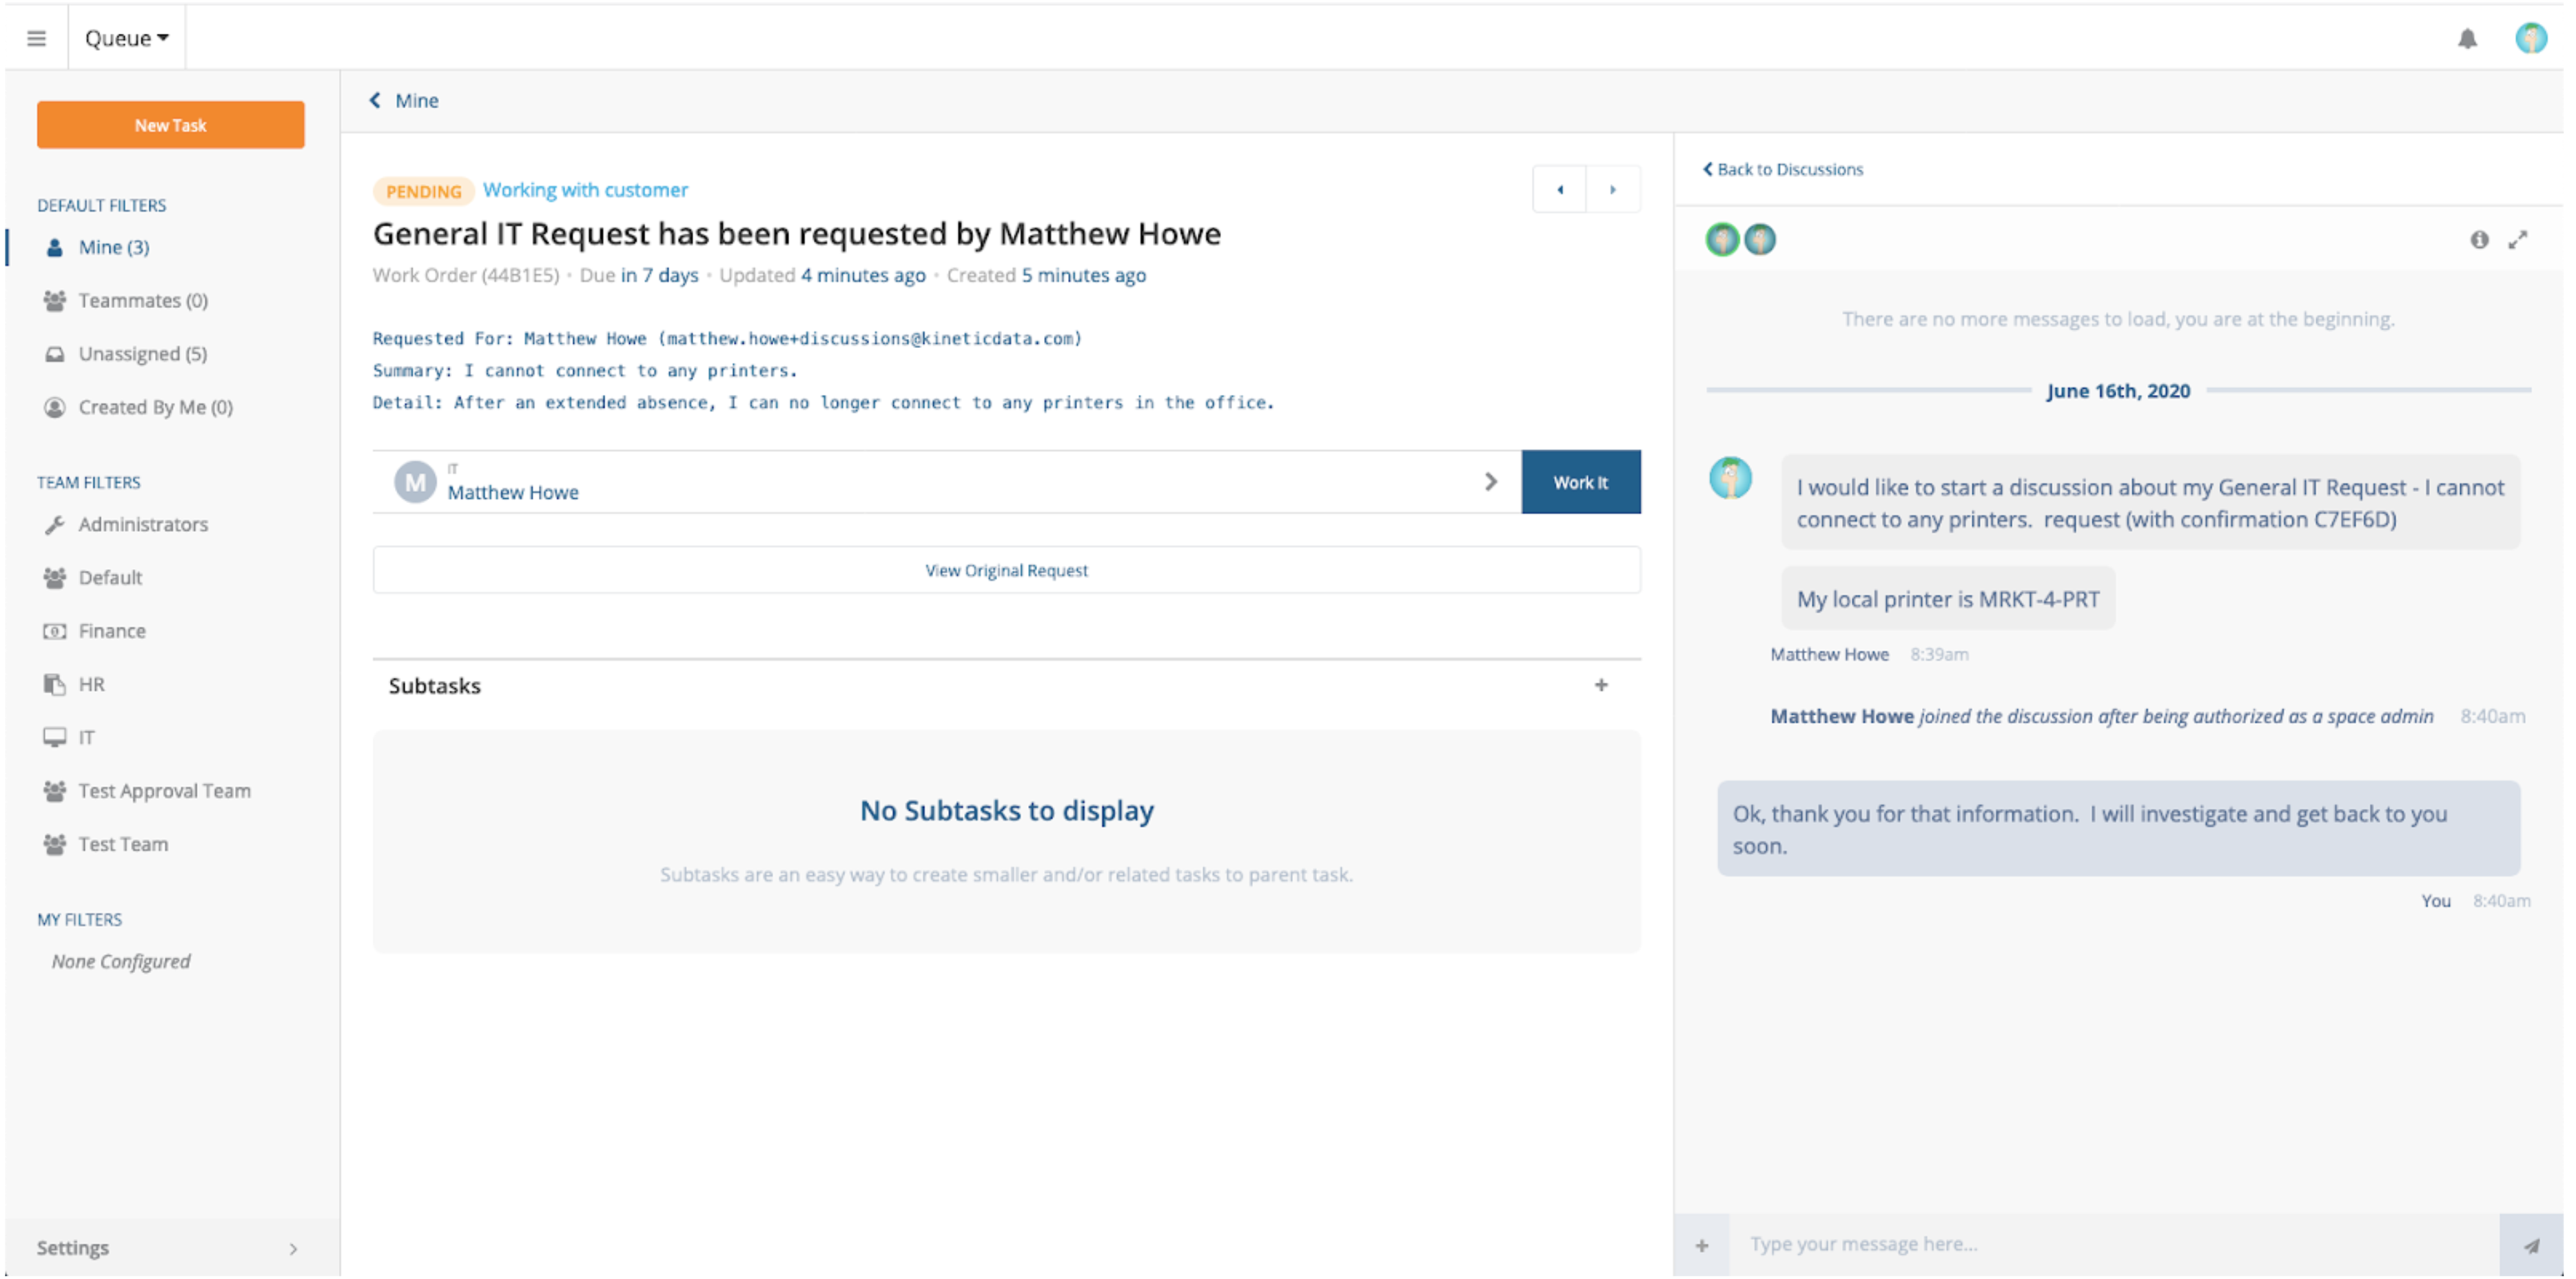Image resolution: width=2576 pixels, height=1279 pixels.
Task: Select the IT team filter
Action: pos(86,737)
